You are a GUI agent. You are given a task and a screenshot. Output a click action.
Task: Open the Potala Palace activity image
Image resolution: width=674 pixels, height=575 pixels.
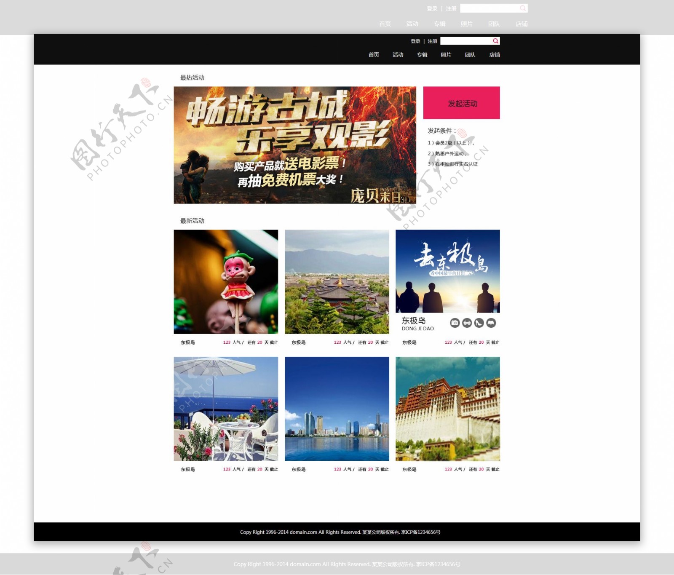point(448,409)
